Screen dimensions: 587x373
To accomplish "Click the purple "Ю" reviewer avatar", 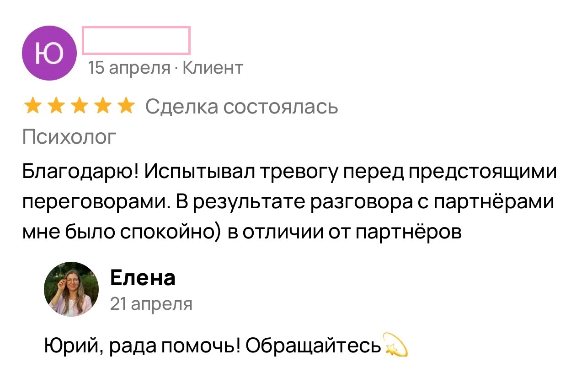I will (x=49, y=53).
